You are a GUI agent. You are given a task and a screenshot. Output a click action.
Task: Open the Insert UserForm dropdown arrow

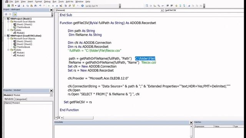tap(15, 6)
